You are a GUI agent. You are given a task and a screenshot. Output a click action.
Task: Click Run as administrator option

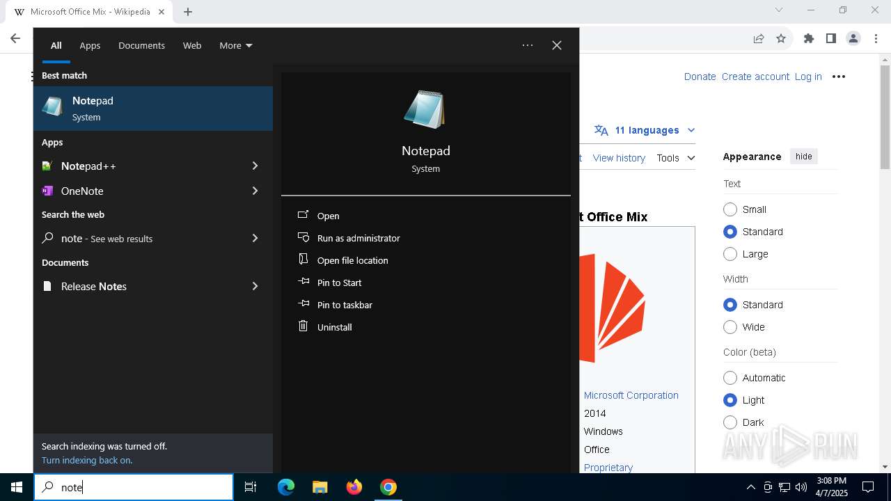click(358, 238)
